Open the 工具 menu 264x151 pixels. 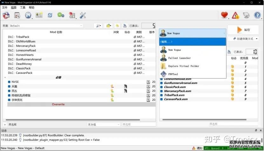point(23,7)
